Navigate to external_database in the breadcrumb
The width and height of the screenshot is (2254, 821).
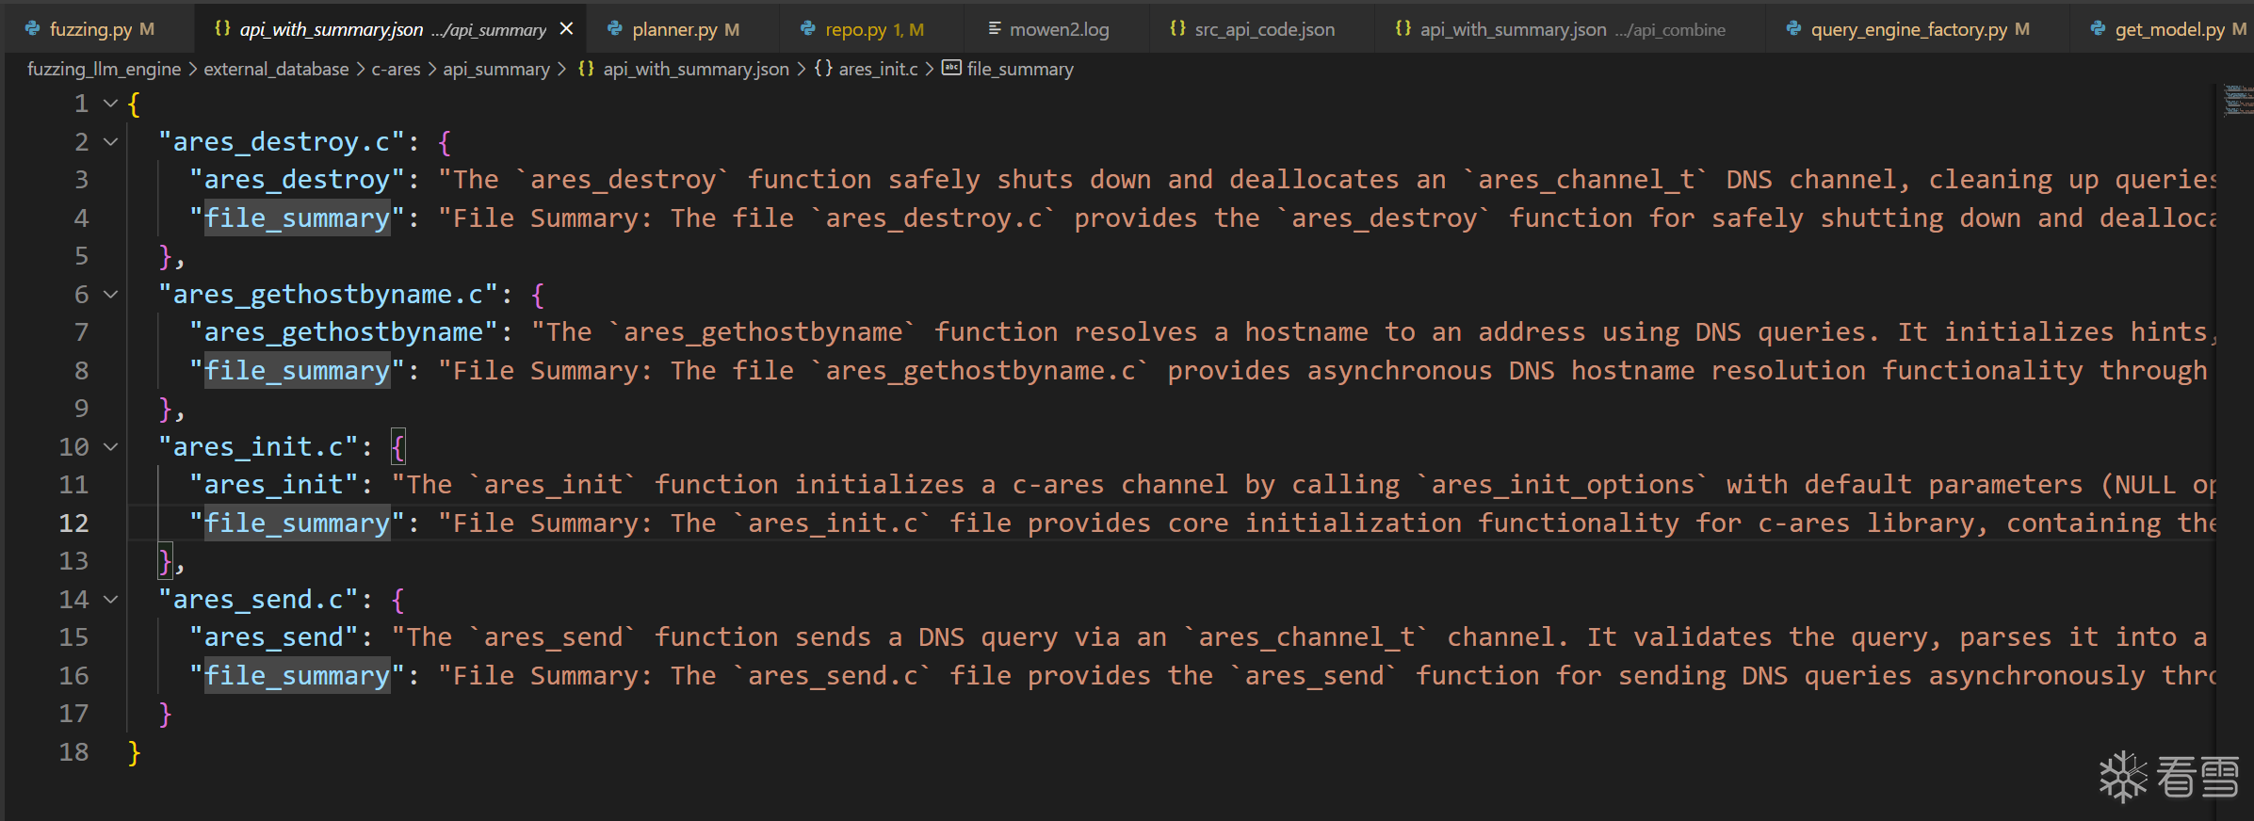(x=276, y=69)
